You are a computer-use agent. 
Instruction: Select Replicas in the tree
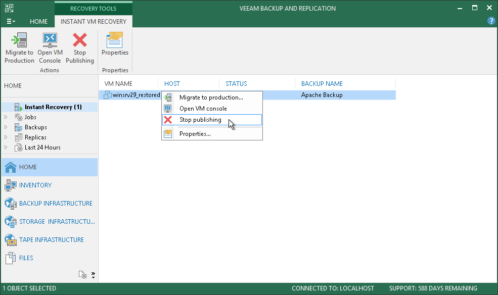[35, 137]
